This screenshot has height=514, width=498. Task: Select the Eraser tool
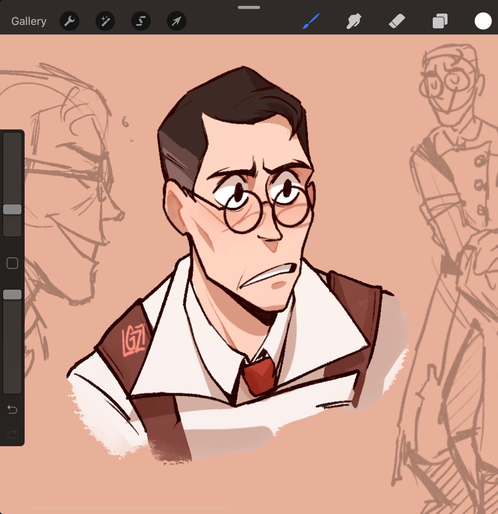(x=397, y=21)
